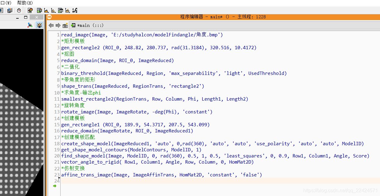This screenshot has width=380, height=196.
Task: Click the read_image code line
Action: (142, 35)
